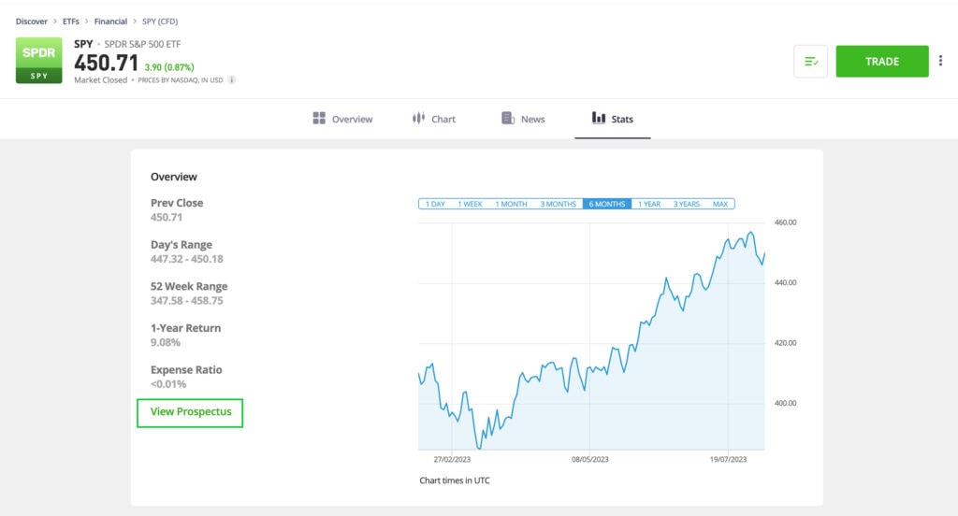Image resolution: width=958 pixels, height=516 pixels.
Task: Switch to the Overview tab
Action: tap(342, 119)
